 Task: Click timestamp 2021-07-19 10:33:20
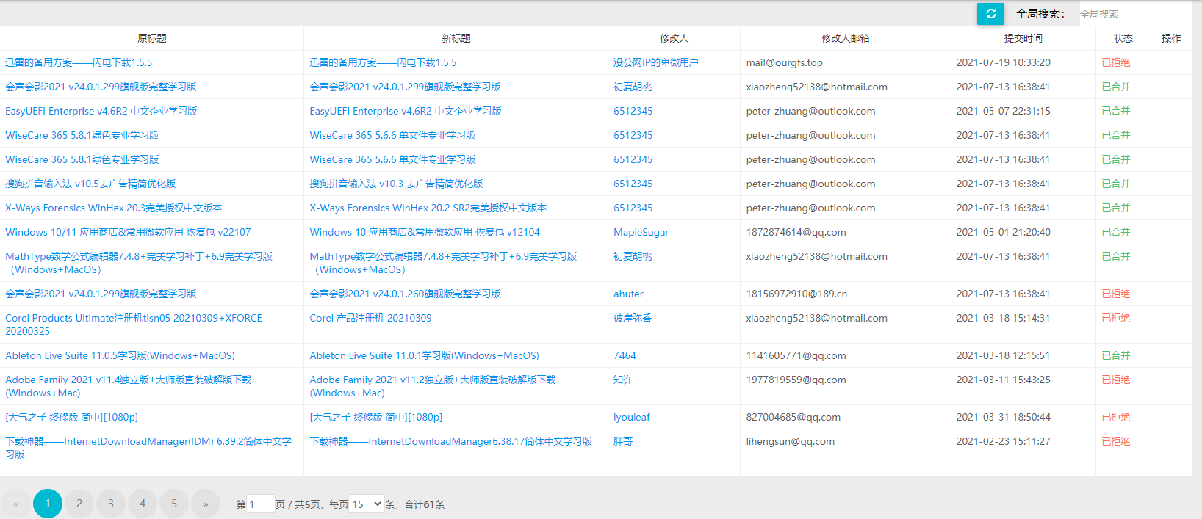[1003, 62]
